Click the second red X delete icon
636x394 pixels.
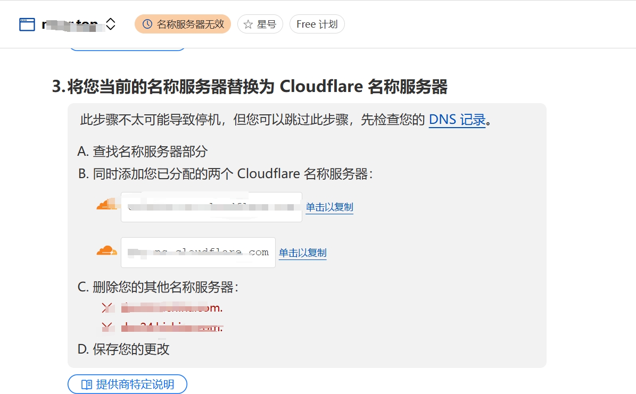coord(107,326)
